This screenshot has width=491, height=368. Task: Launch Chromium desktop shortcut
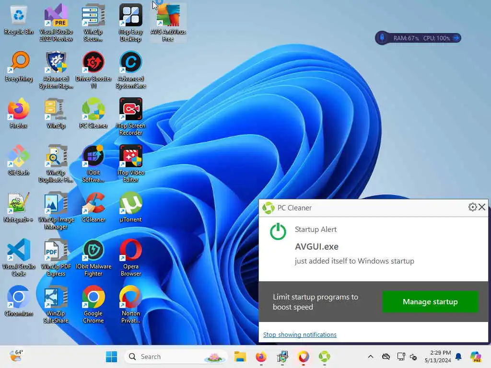pyautogui.click(x=19, y=301)
